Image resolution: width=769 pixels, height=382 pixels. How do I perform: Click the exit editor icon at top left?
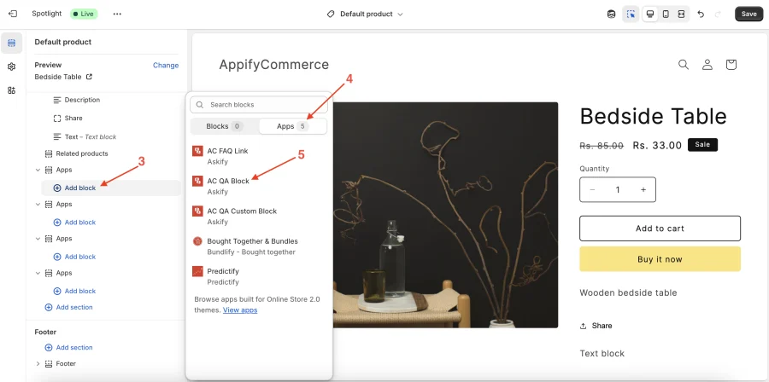(12, 14)
